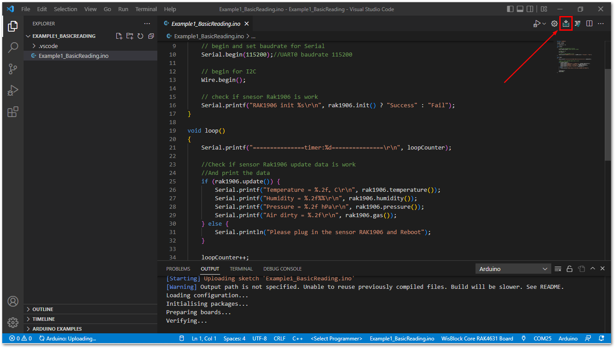The height and width of the screenshot is (348, 615).
Task: Open the Explorer view in activity bar
Action: (x=13, y=26)
